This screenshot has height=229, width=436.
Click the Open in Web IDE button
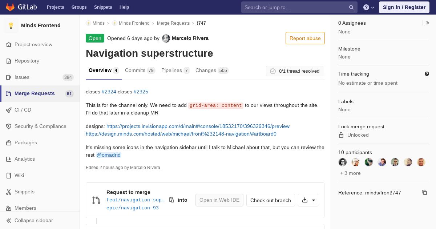click(x=219, y=200)
